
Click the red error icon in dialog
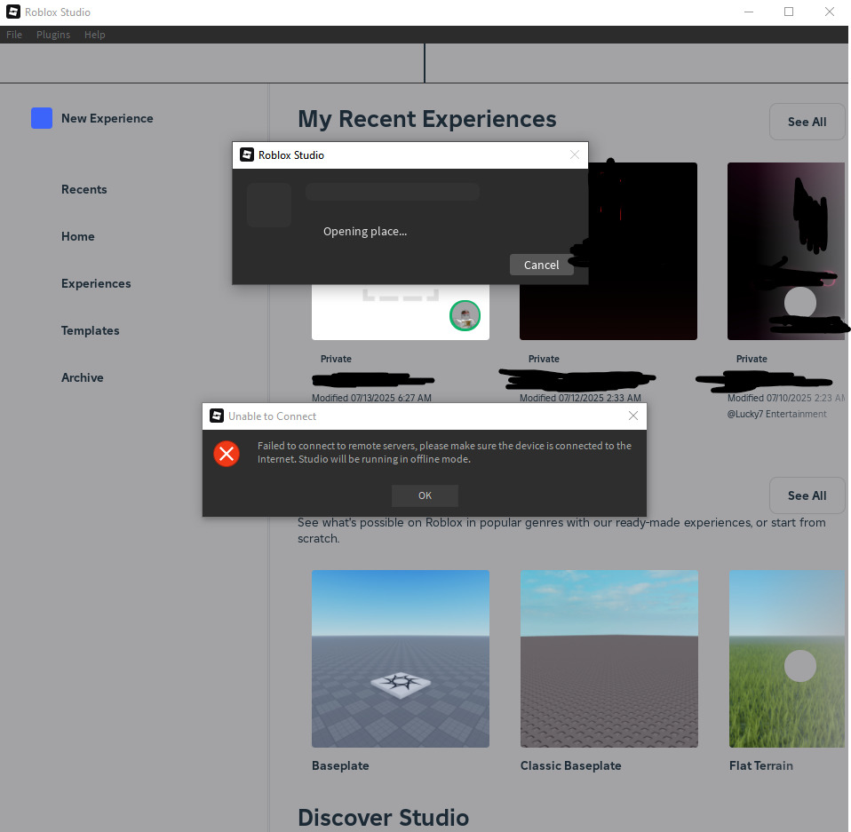coord(227,454)
